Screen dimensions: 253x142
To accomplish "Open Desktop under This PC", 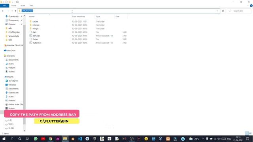I will click(12, 85).
